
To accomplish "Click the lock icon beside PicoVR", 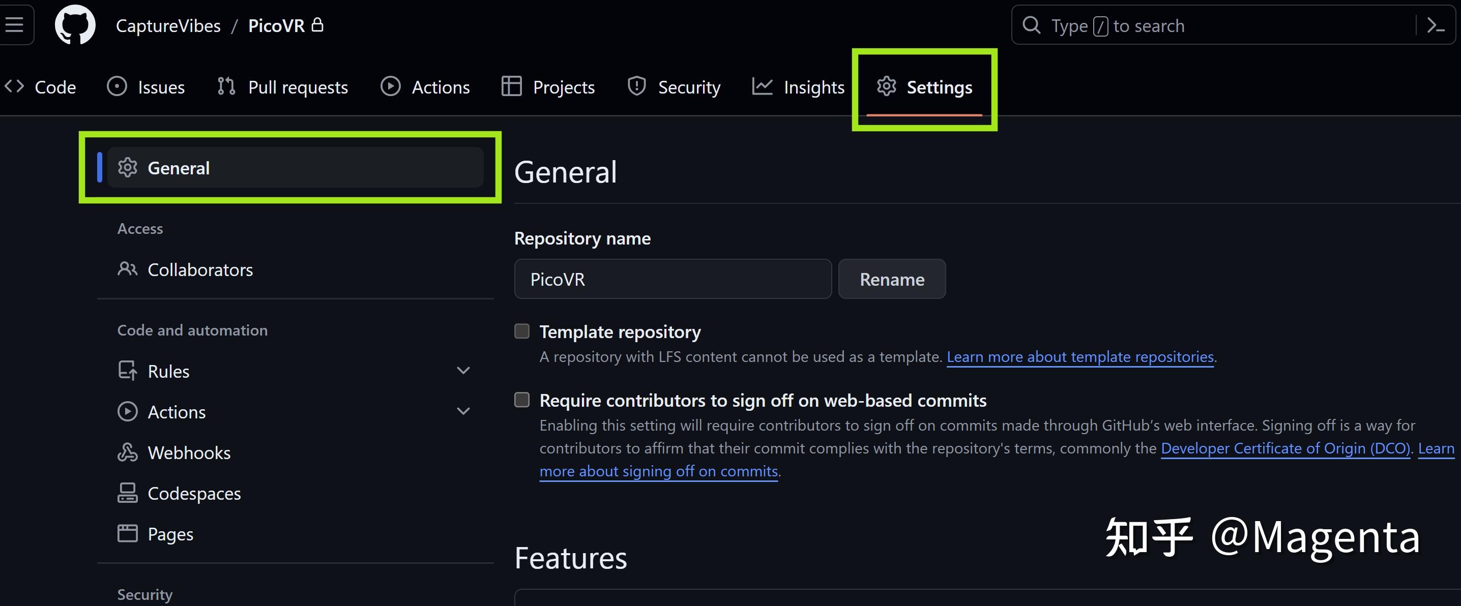I will [317, 24].
